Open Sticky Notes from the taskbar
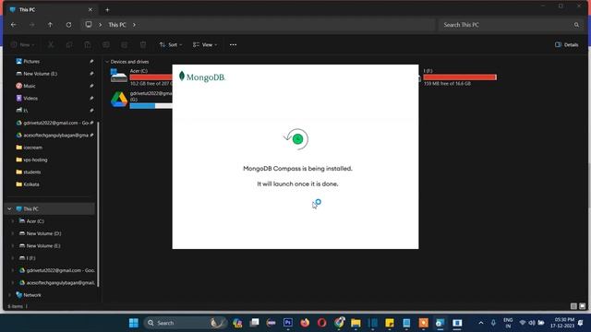This screenshot has width=591, height=332. pos(390,323)
